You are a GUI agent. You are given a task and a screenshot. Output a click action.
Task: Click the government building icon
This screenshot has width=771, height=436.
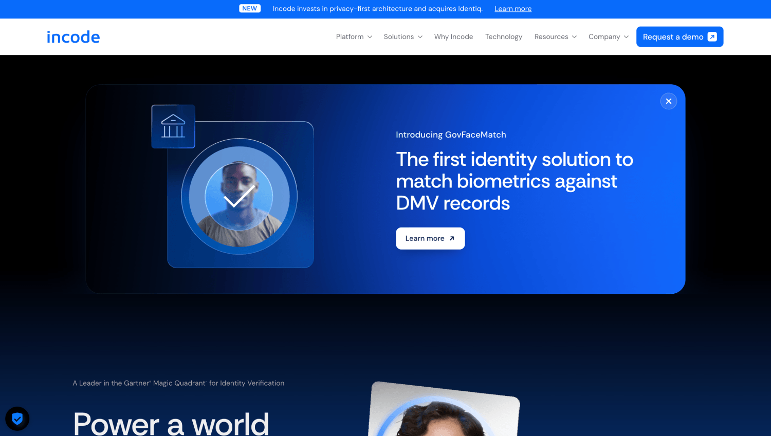coord(173,126)
